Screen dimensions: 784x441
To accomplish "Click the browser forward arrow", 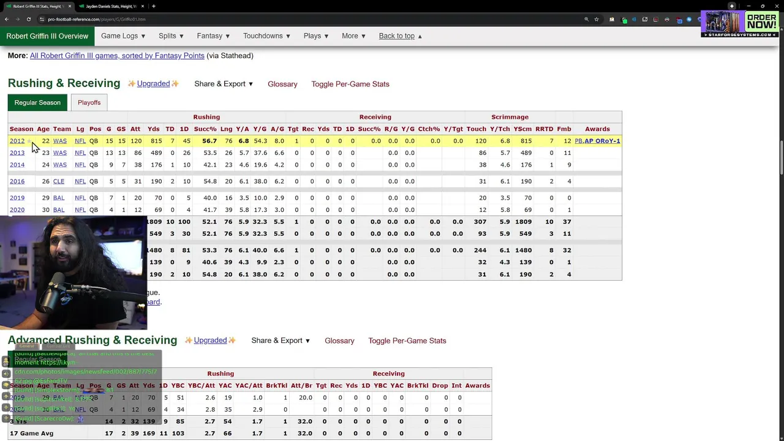I will click(17, 19).
